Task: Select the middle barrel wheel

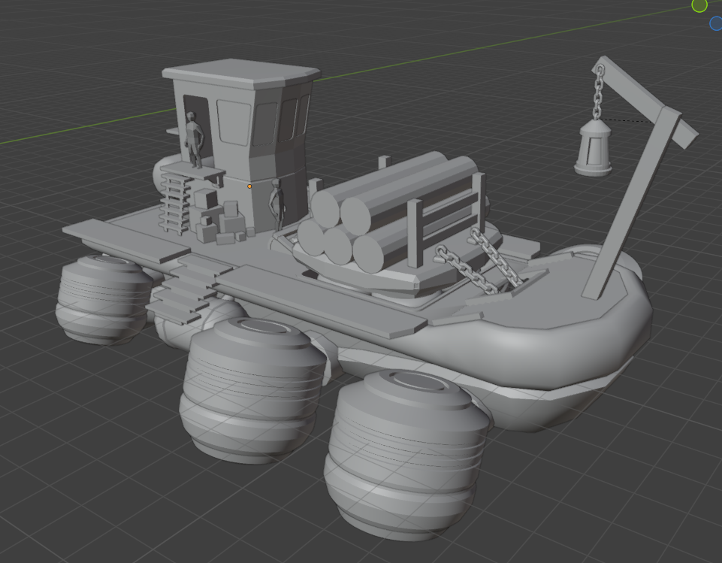Action: pyautogui.click(x=252, y=388)
